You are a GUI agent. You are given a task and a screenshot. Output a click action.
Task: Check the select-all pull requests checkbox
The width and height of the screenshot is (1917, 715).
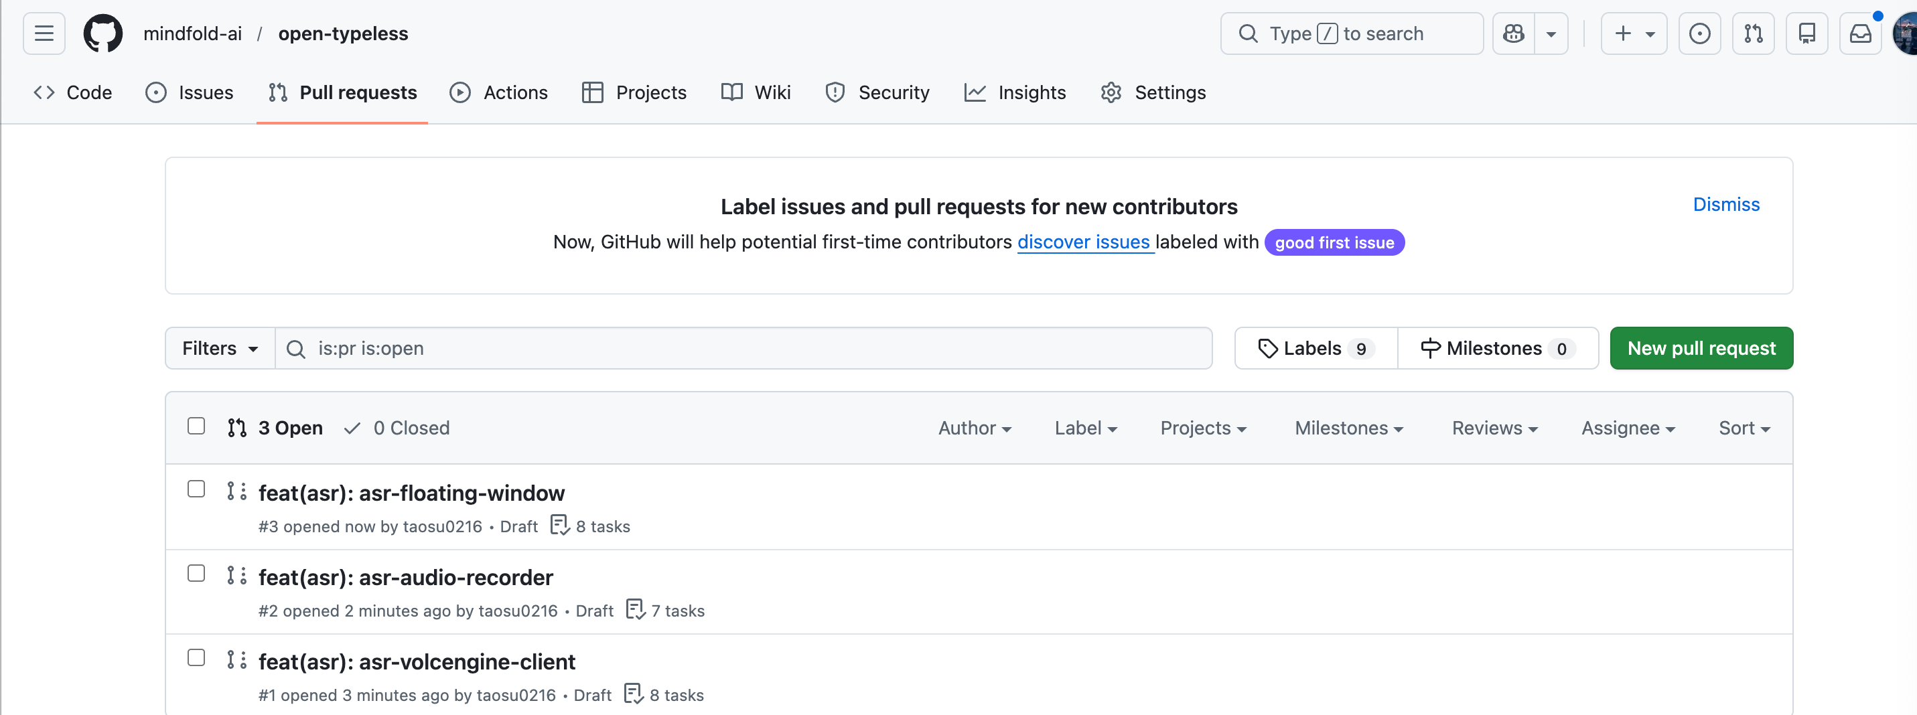tap(196, 426)
